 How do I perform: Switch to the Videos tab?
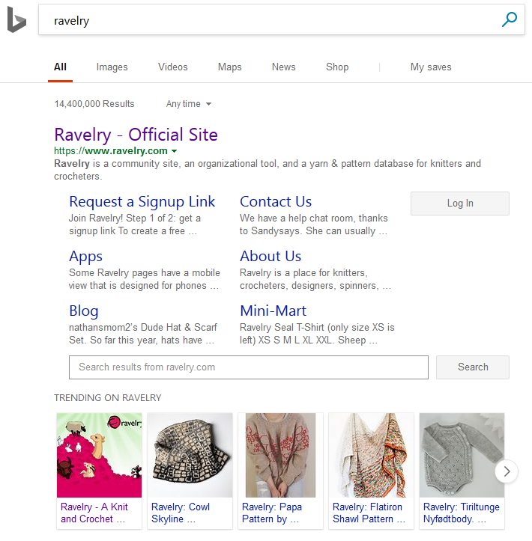(173, 67)
